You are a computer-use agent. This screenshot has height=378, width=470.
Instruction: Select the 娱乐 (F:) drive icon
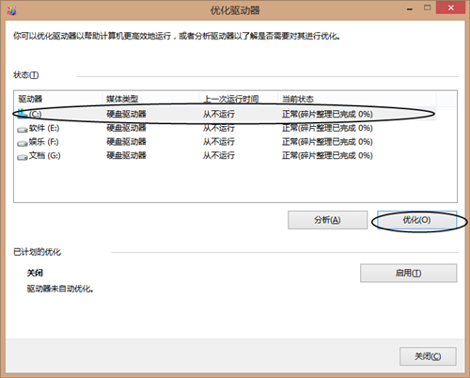[23, 143]
